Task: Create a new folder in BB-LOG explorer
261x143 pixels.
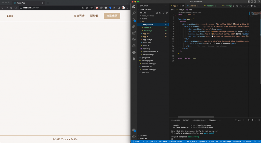Action: 160,13
